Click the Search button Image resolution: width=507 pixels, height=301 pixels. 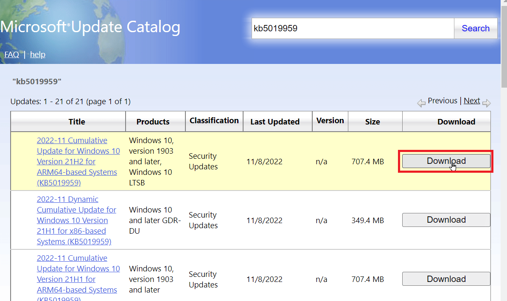point(475,28)
